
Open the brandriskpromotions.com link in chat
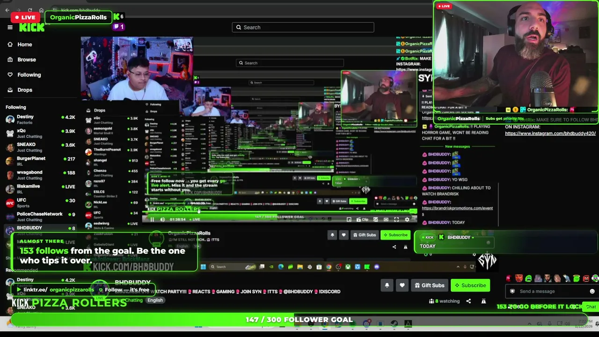pyautogui.click(x=457, y=211)
